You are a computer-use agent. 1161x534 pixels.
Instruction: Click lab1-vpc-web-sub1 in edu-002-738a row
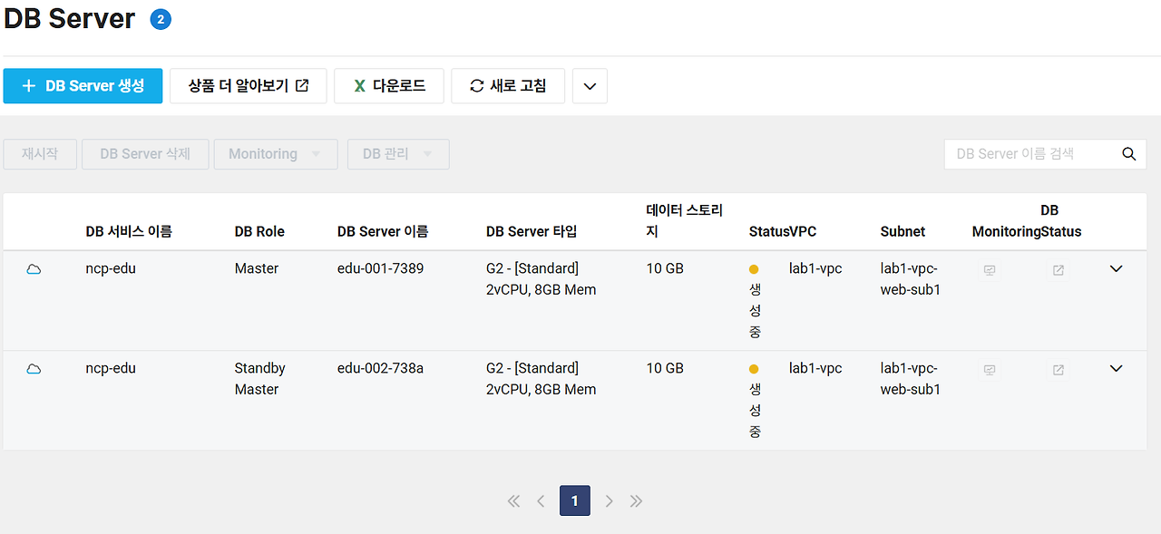tap(910, 379)
